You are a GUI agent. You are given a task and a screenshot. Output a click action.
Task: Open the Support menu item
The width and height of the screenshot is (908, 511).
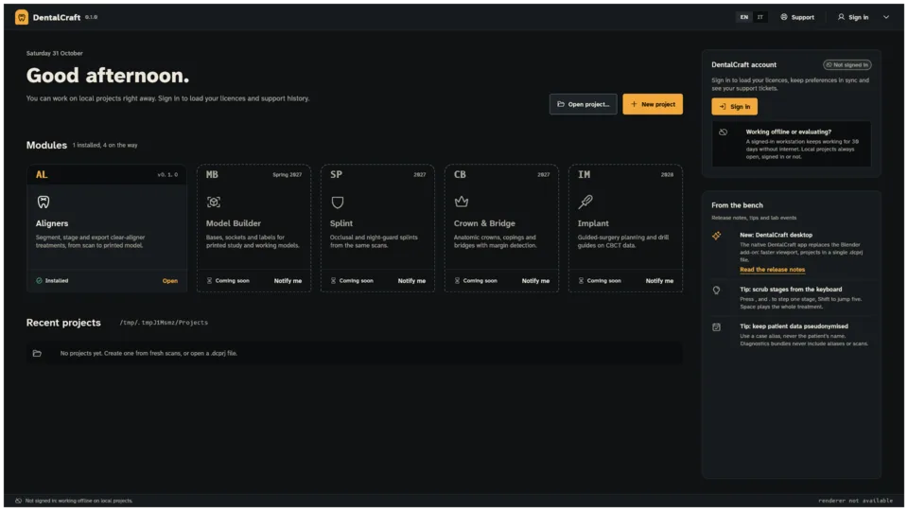pos(797,17)
